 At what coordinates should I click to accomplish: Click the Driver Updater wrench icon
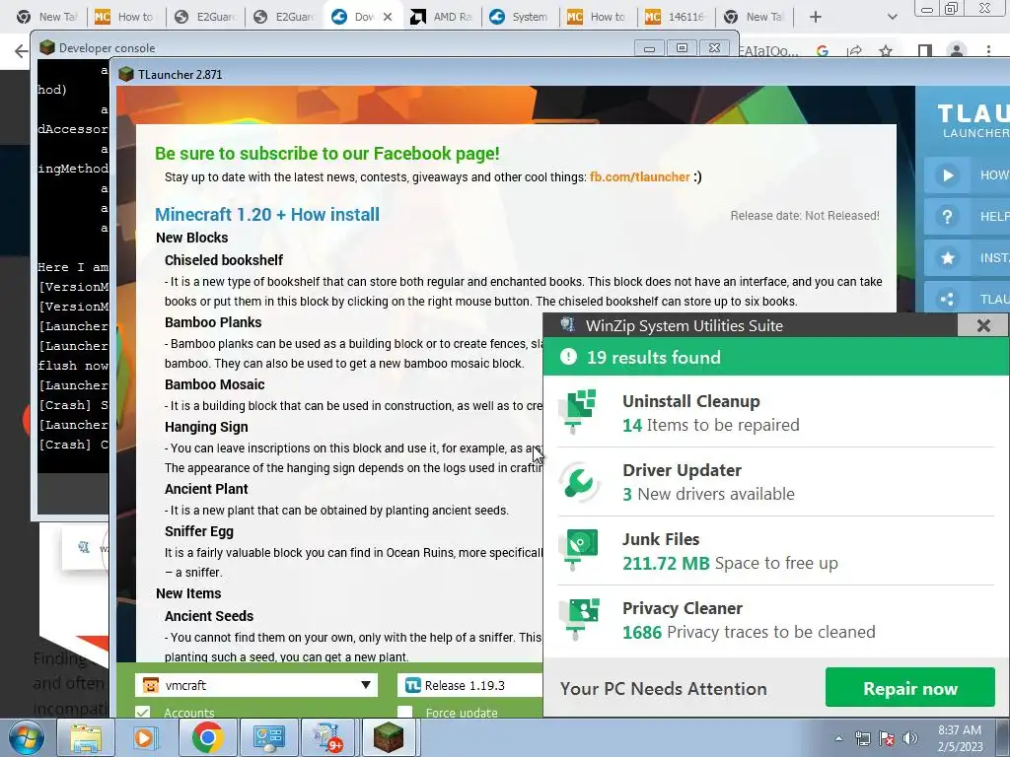pyautogui.click(x=578, y=481)
